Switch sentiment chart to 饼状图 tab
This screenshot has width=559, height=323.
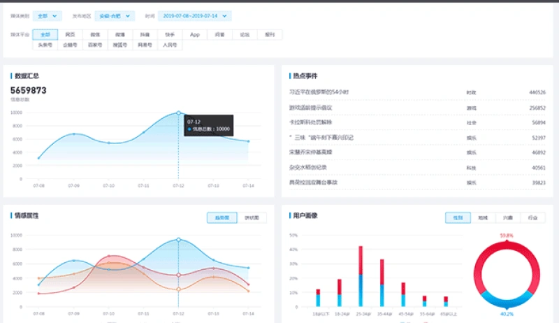coord(252,218)
